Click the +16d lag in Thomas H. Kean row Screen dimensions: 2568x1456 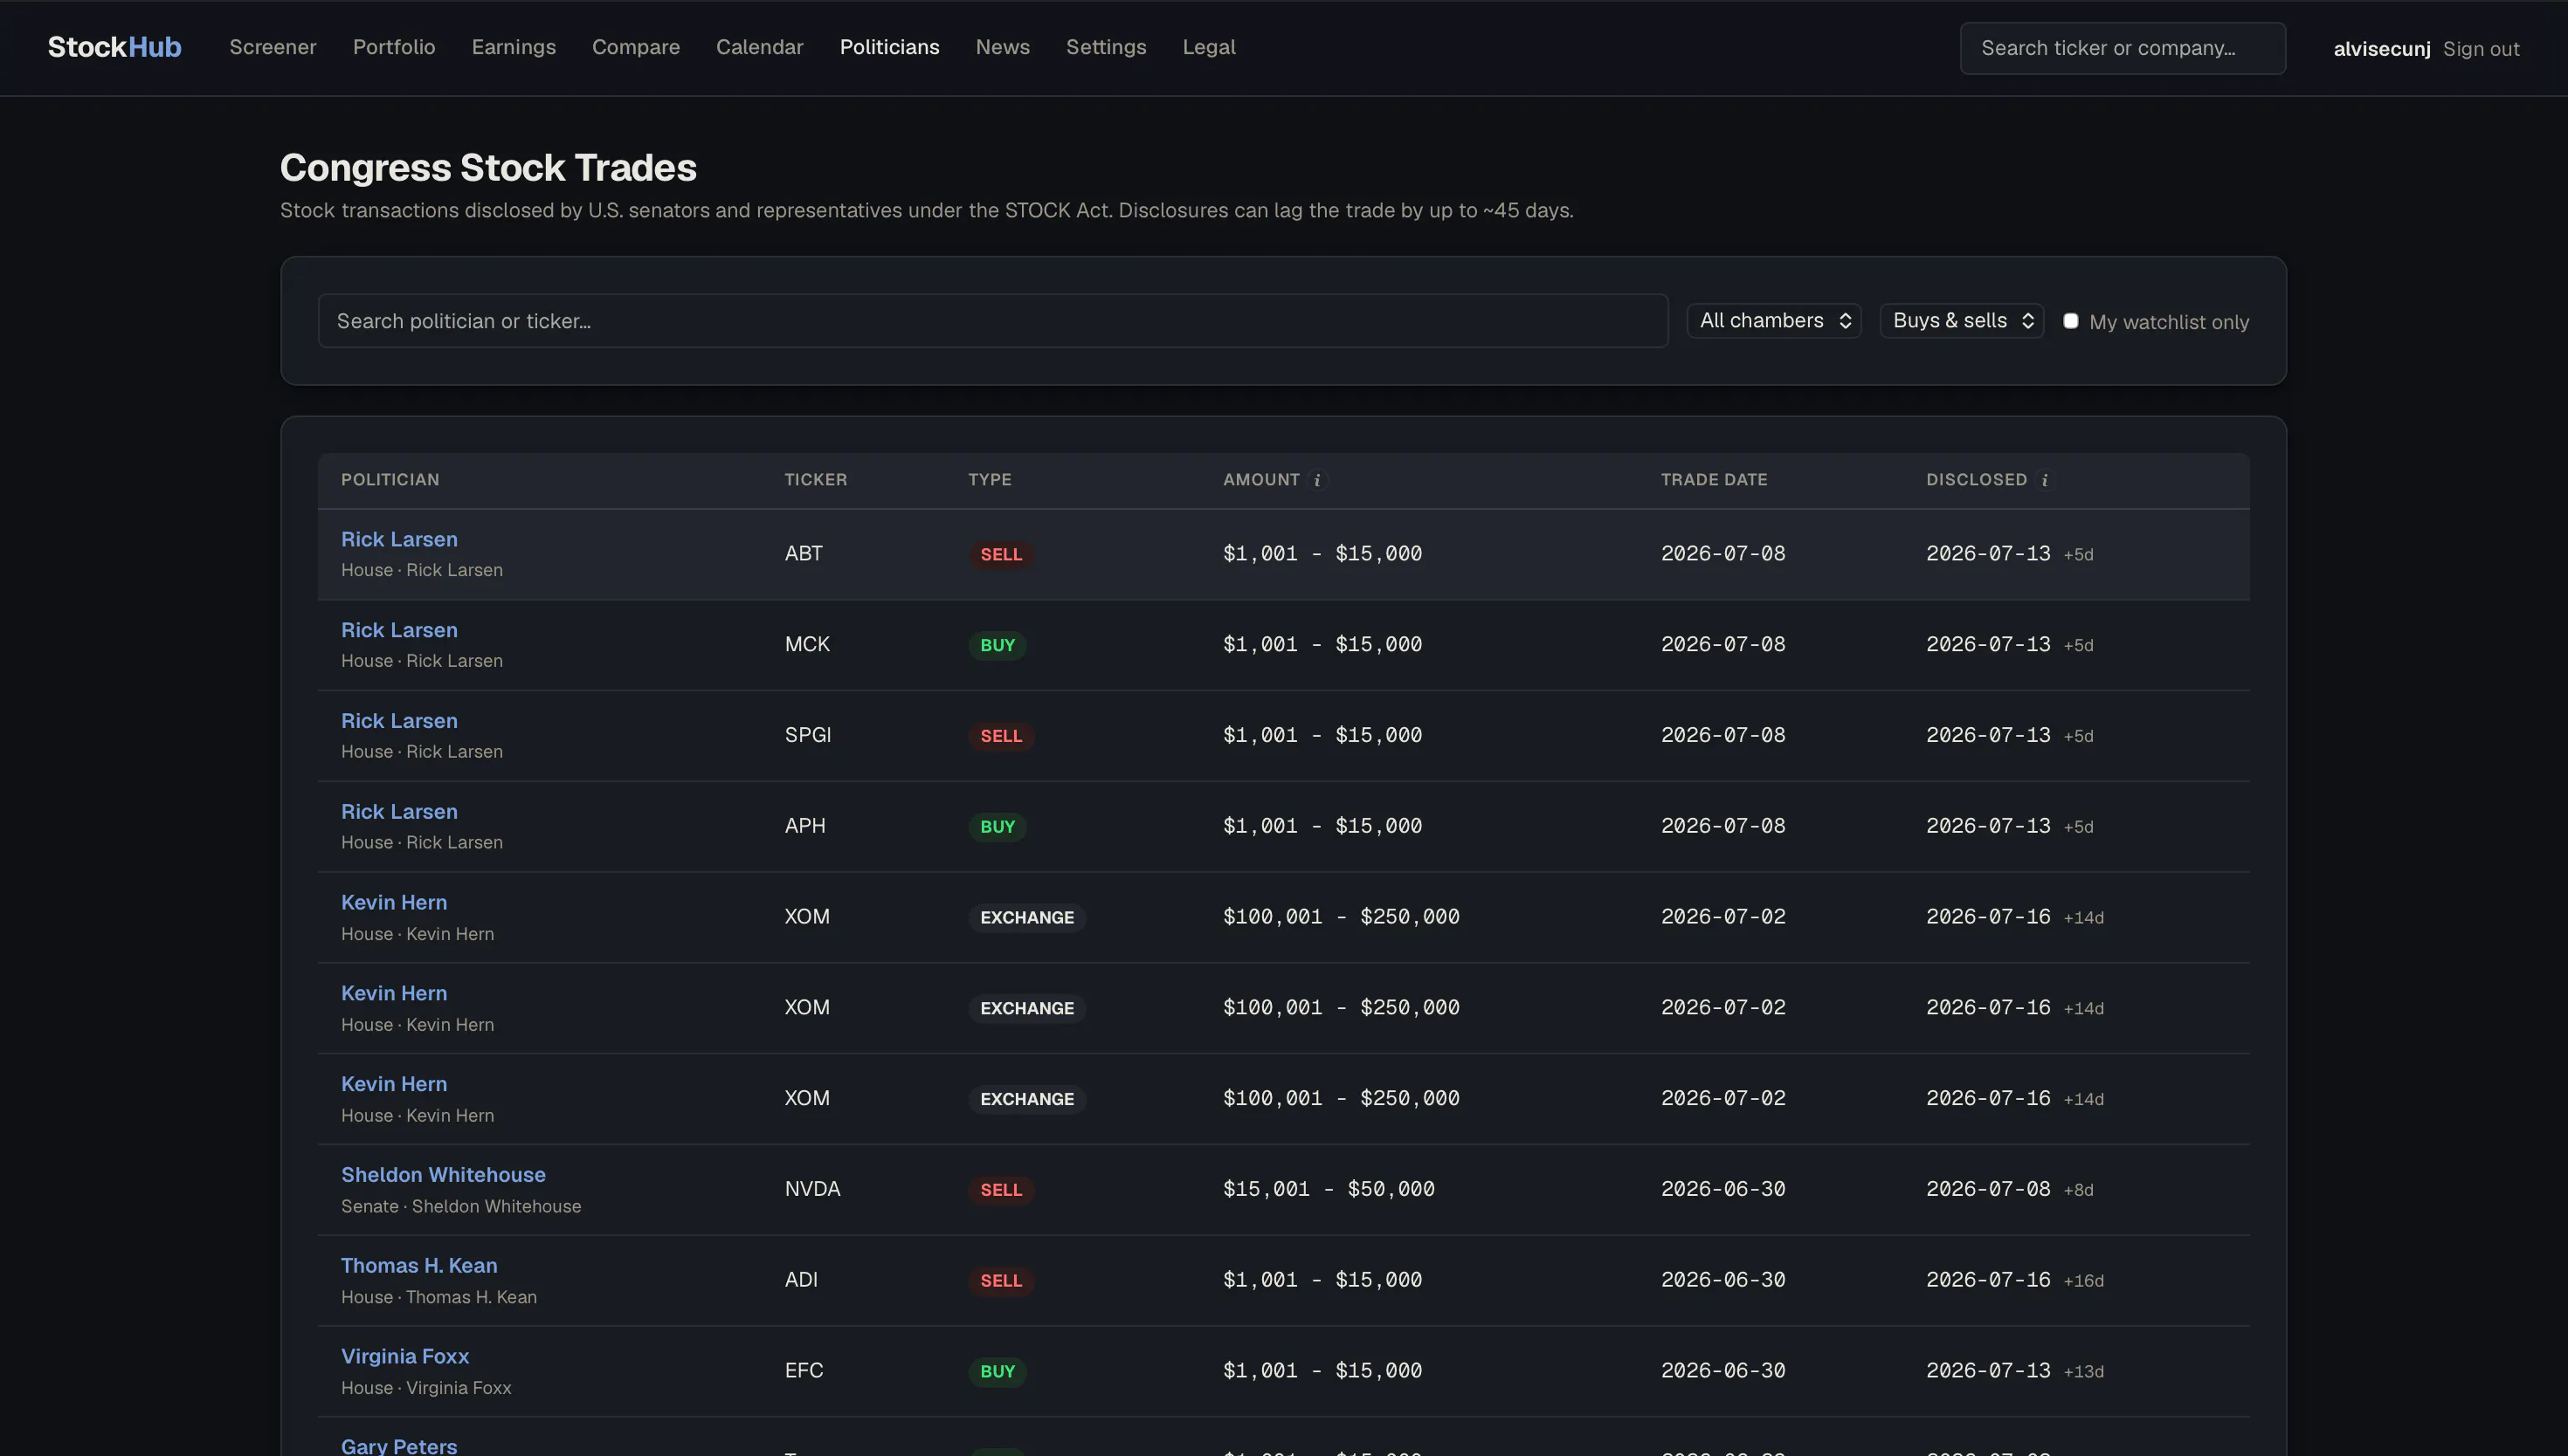tap(2084, 1281)
